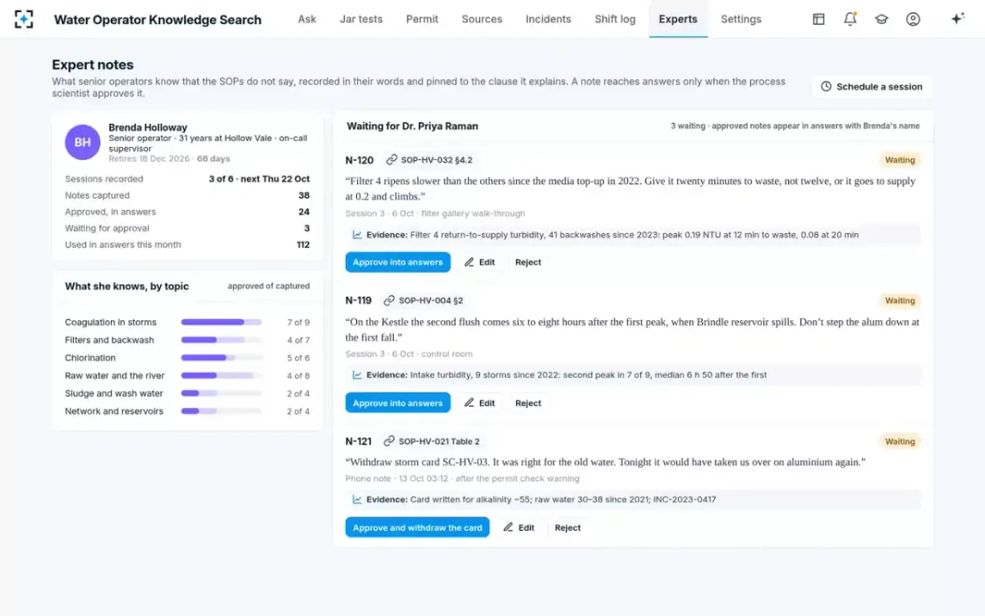
Task: Click the sparkle assistant icon
Action: (x=957, y=19)
